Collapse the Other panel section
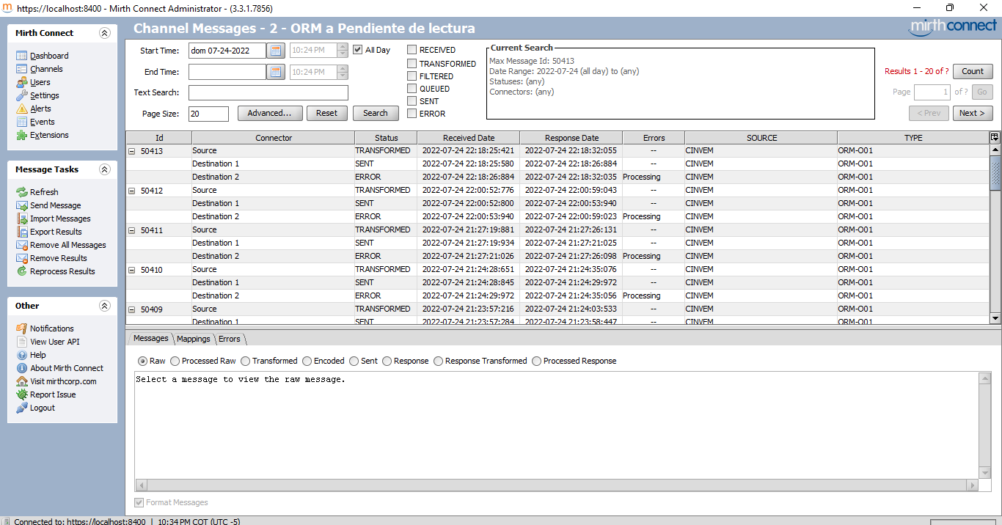 click(104, 306)
